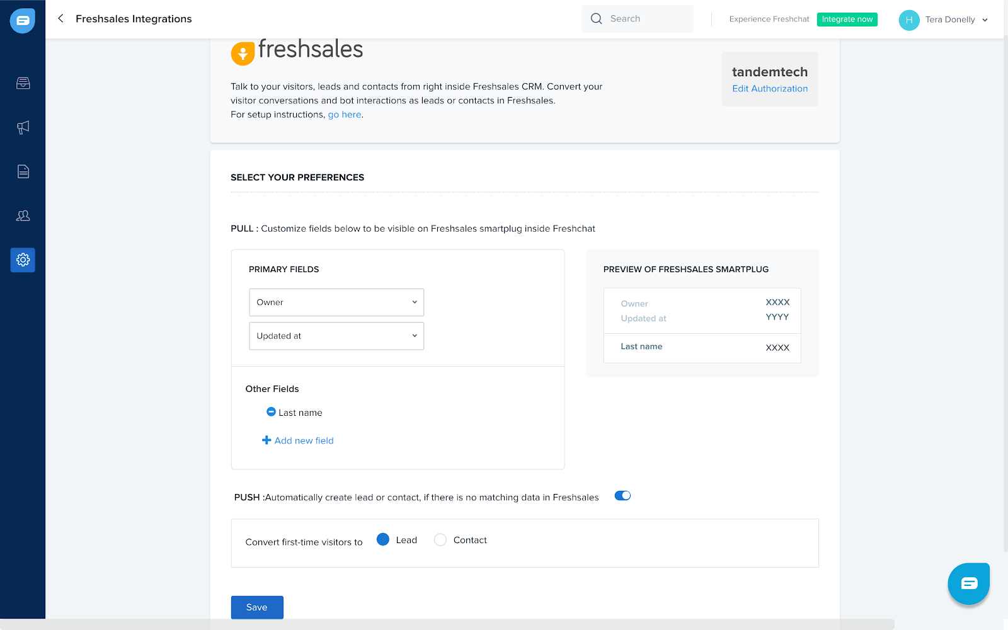Screen dimensions: 1008x630
Task: Click the Freshchat logo in the sidebar
Action: (x=23, y=21)
